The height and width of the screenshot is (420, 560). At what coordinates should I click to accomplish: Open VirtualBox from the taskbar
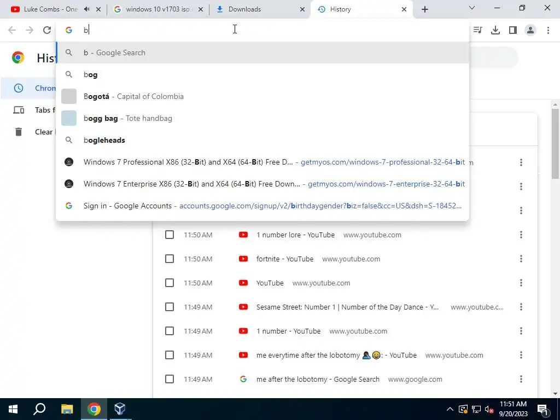[x=120, y=409]
